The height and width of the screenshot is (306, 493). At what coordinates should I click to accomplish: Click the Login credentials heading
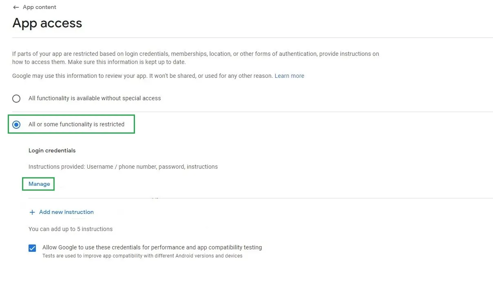coord(52,150)
